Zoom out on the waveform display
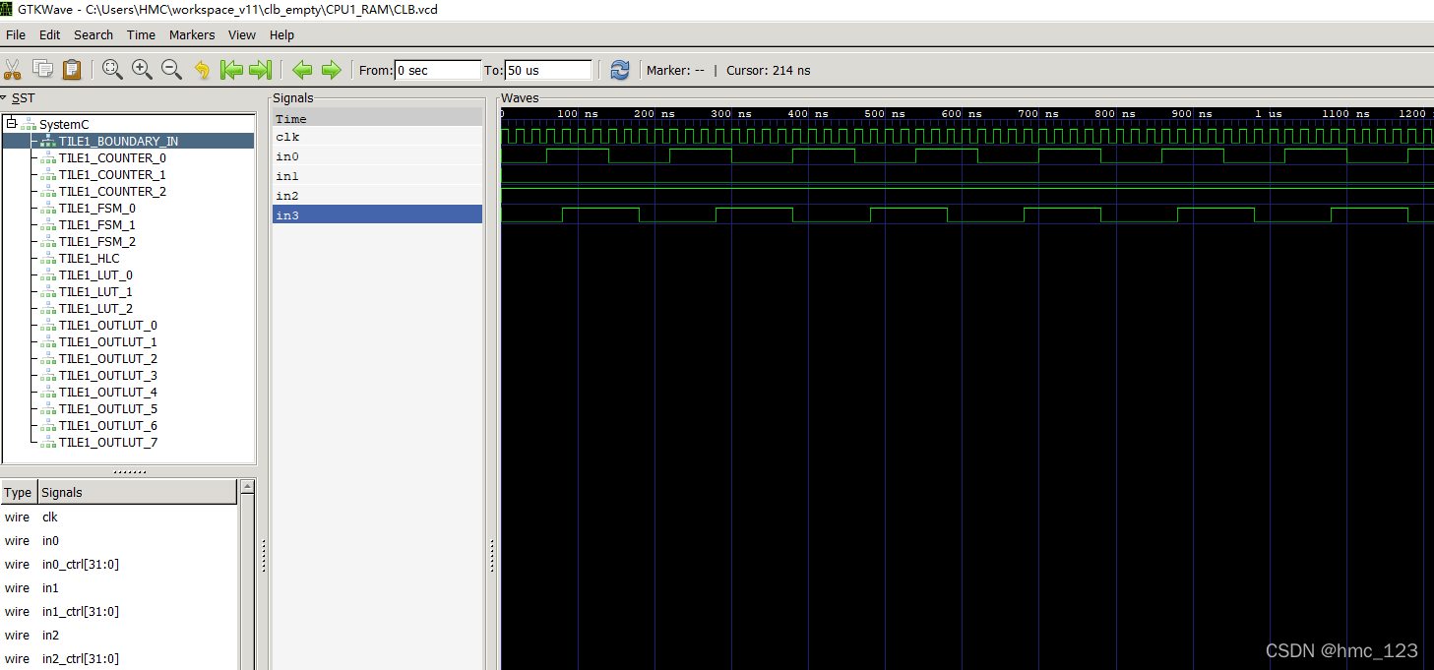The height and width of the screenshot is (670, 1434). pos(171,69)
